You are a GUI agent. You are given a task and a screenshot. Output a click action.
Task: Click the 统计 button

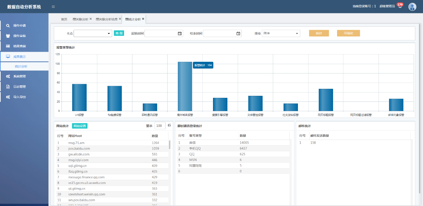[x=319, y=33]
